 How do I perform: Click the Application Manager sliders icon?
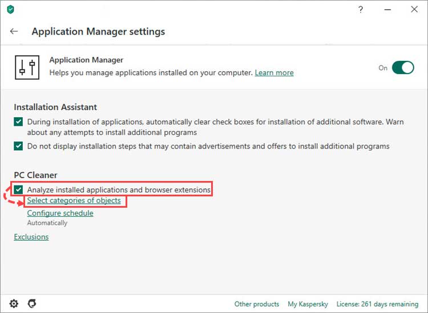coord(27,68)
